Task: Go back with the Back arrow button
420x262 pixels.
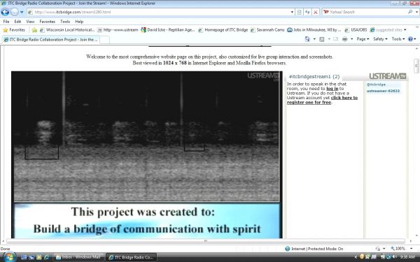Action: 5,12
